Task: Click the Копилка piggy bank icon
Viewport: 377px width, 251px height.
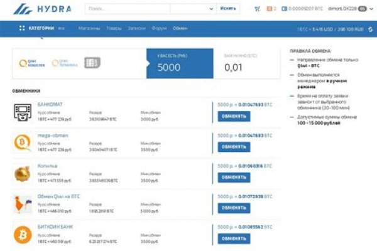Action: (23, 173)
